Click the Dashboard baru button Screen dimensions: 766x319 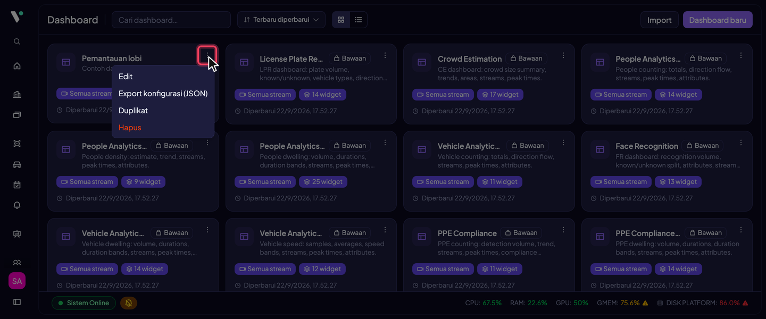718,20
